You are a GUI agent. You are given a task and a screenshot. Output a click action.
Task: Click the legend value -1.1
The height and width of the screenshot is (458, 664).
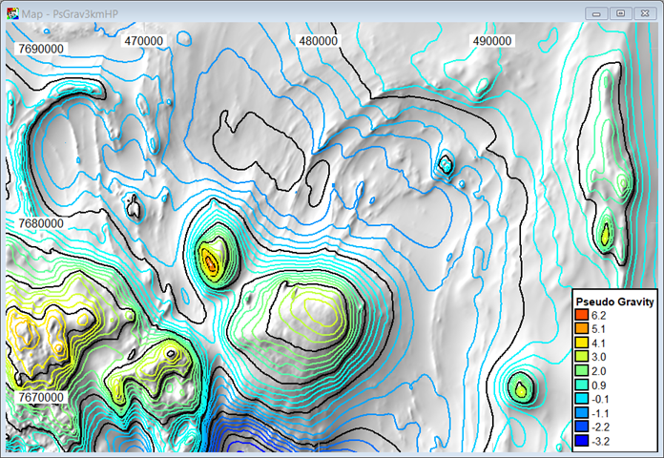600,413
